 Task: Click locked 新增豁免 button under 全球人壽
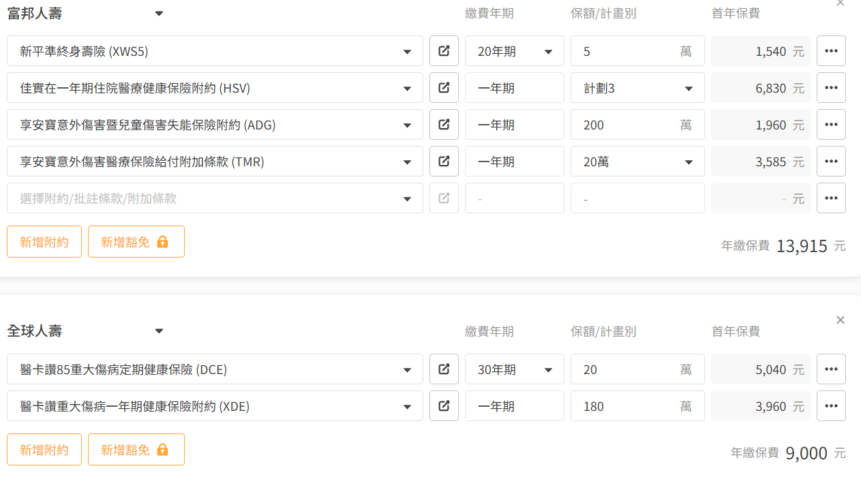click(x=136, y=450)
